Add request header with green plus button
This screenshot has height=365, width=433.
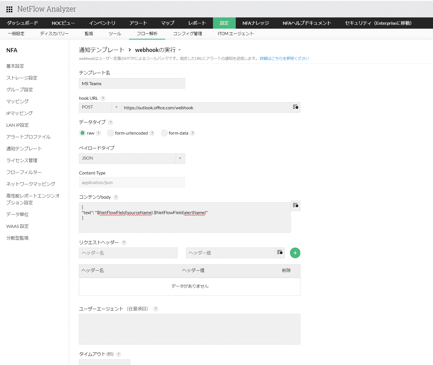295,253
